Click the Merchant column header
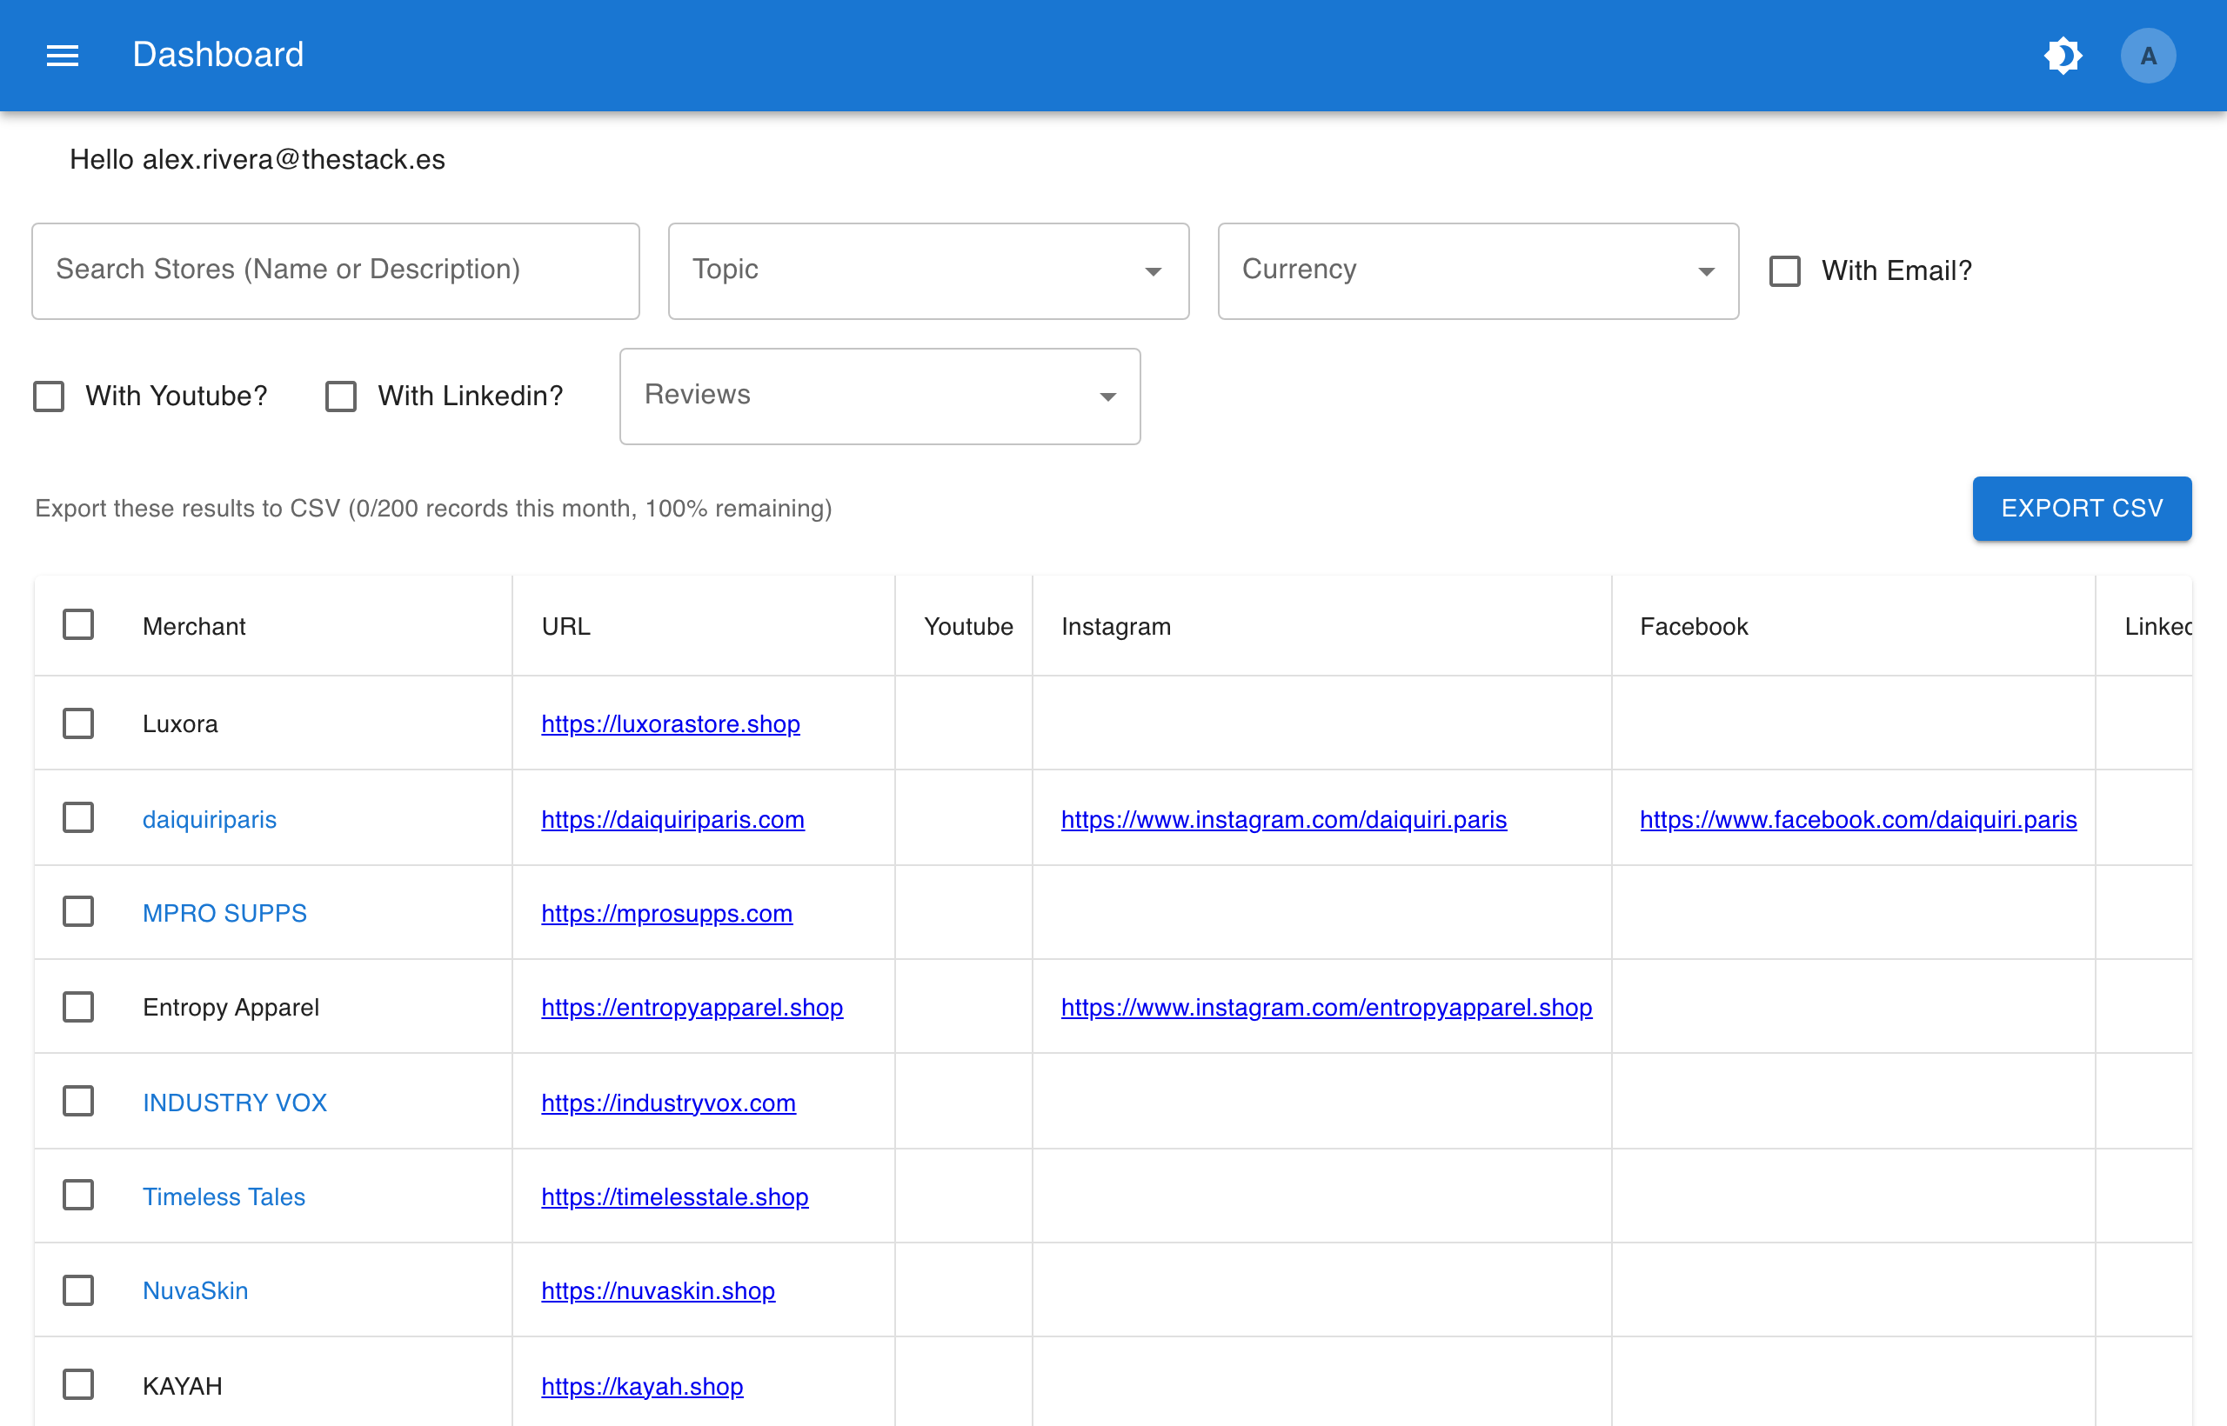 (x=194, y=627)
